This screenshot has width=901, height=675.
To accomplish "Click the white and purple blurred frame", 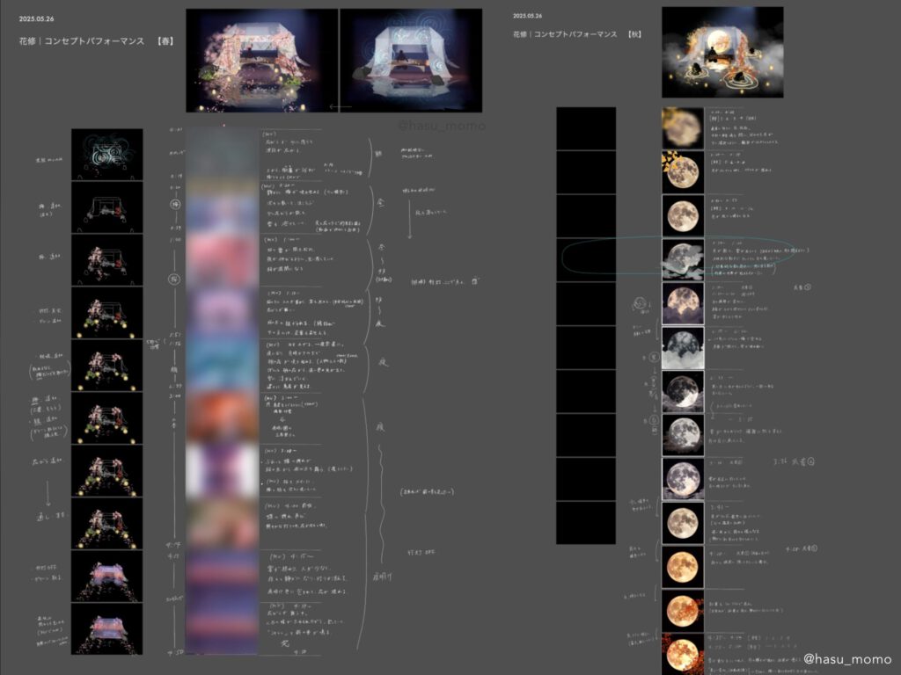I will tap(223, 469).
